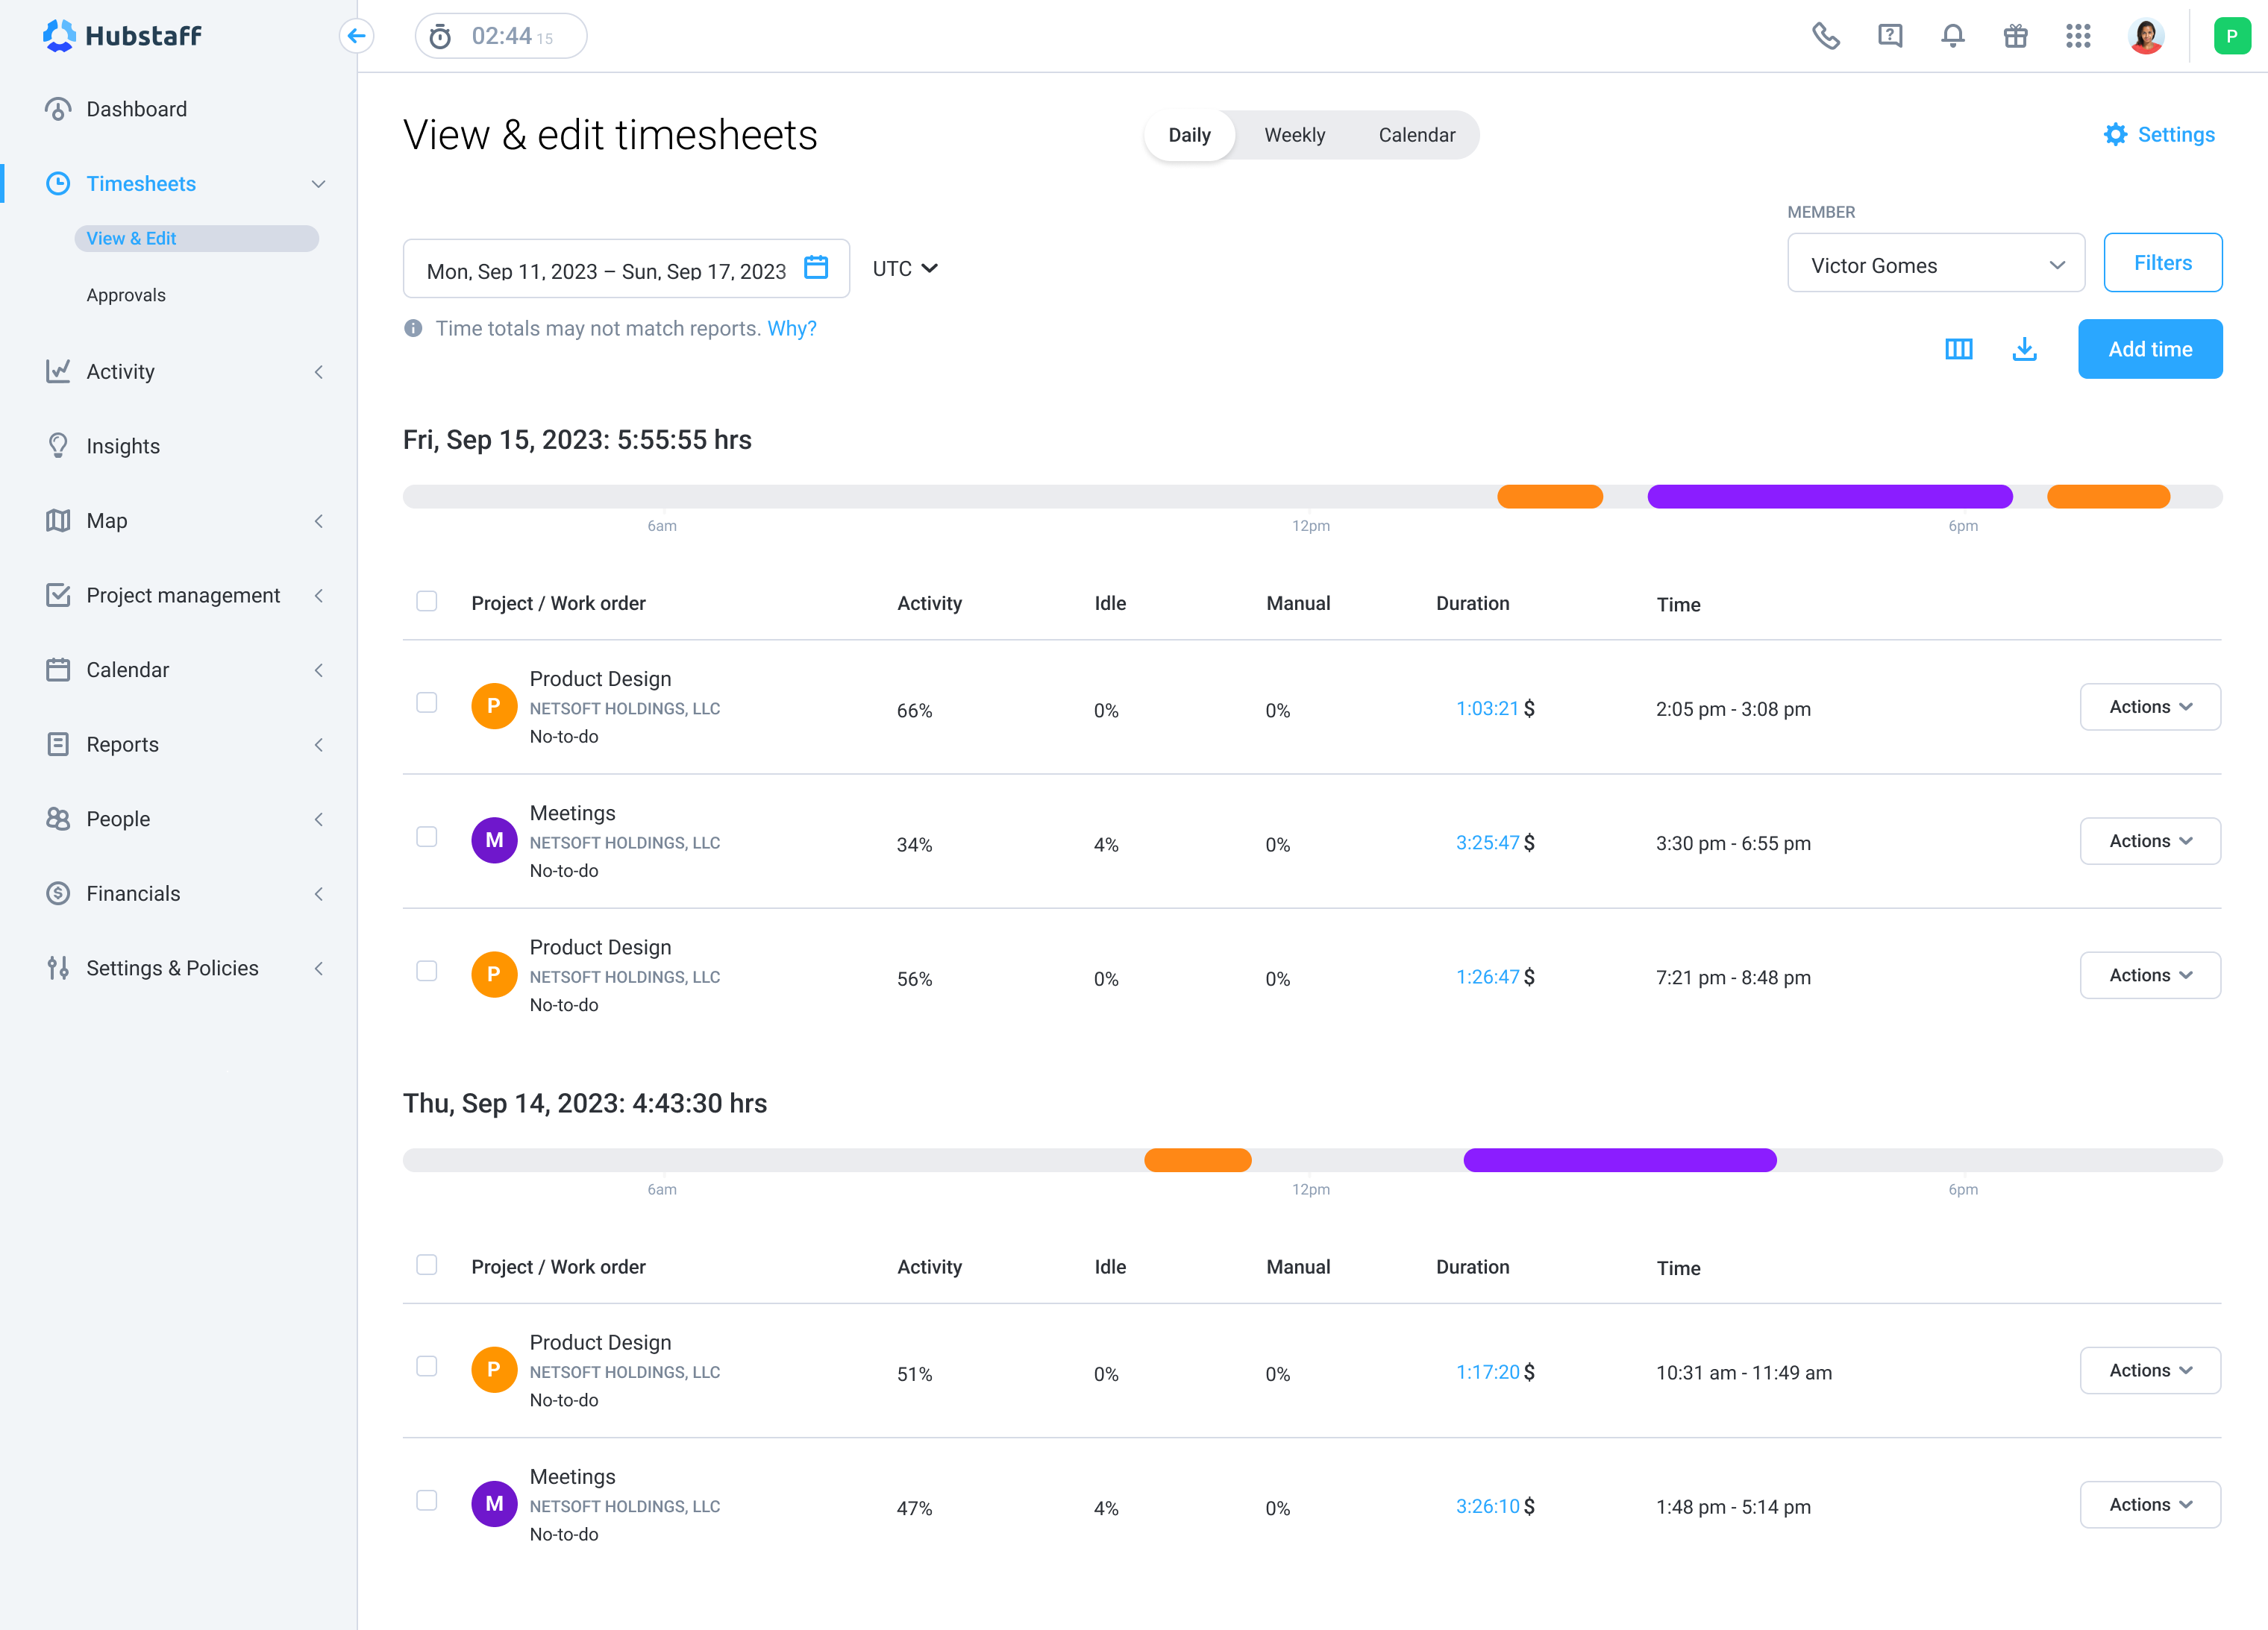Expand the Actions menu for the Meetings entry
The height and width of the screenshot is (1630, 2268).
2150,840
